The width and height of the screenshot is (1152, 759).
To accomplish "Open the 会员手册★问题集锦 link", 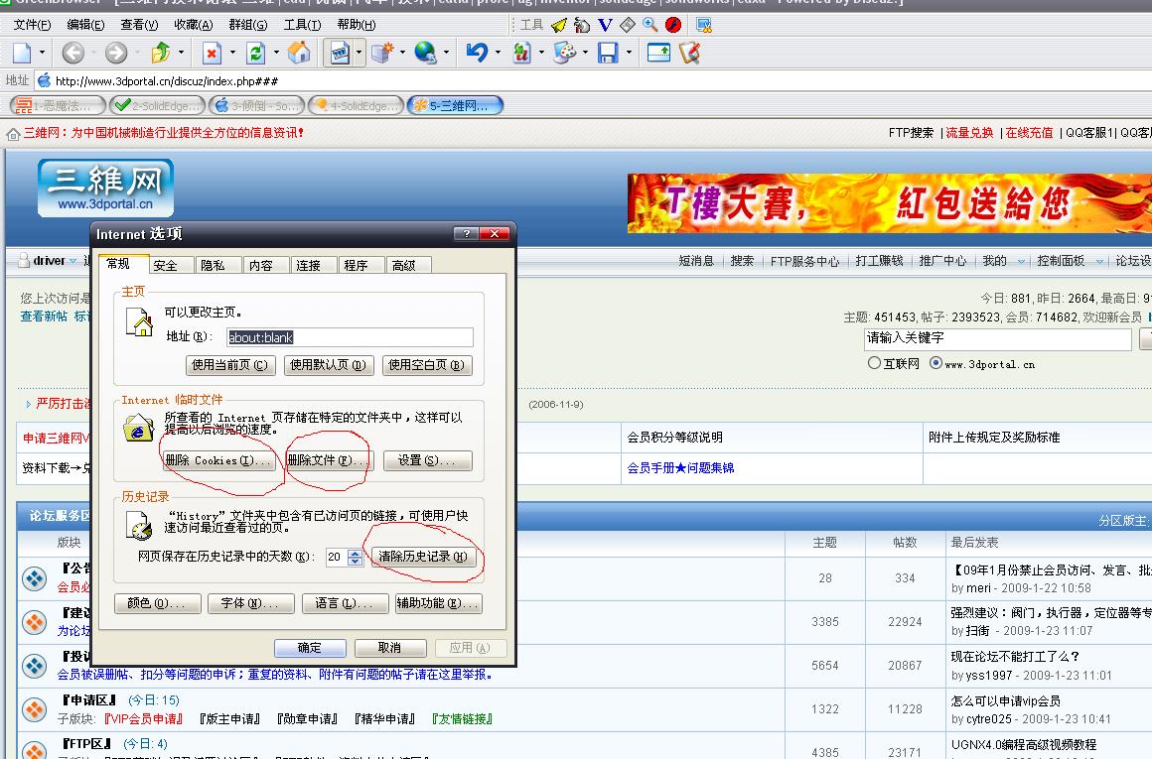I will 680,468.
